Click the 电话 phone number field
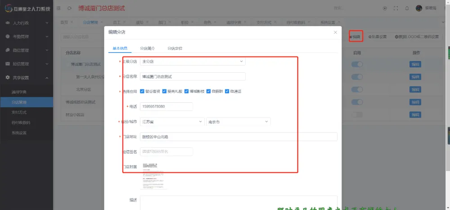The width and height of the screenshot is (450, 210). (x=166, y=106)
